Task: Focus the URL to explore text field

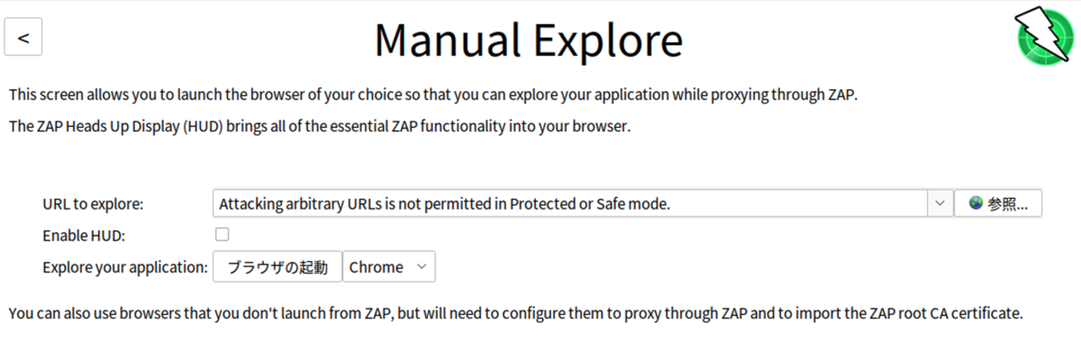Action: click(570, 203)
